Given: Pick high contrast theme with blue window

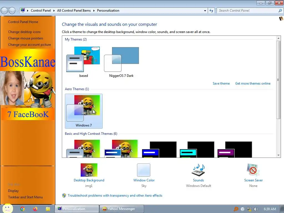Looking at the screenshot, I should 159,149.
